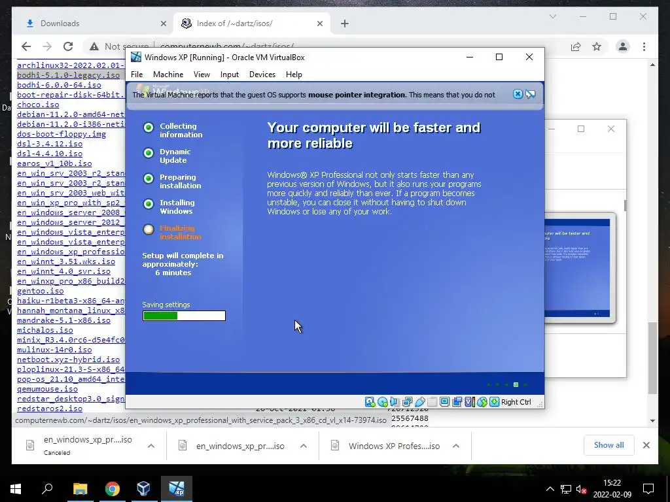The image size is (670, 502).
Task: Open the Devices menu
Action: 262,75
